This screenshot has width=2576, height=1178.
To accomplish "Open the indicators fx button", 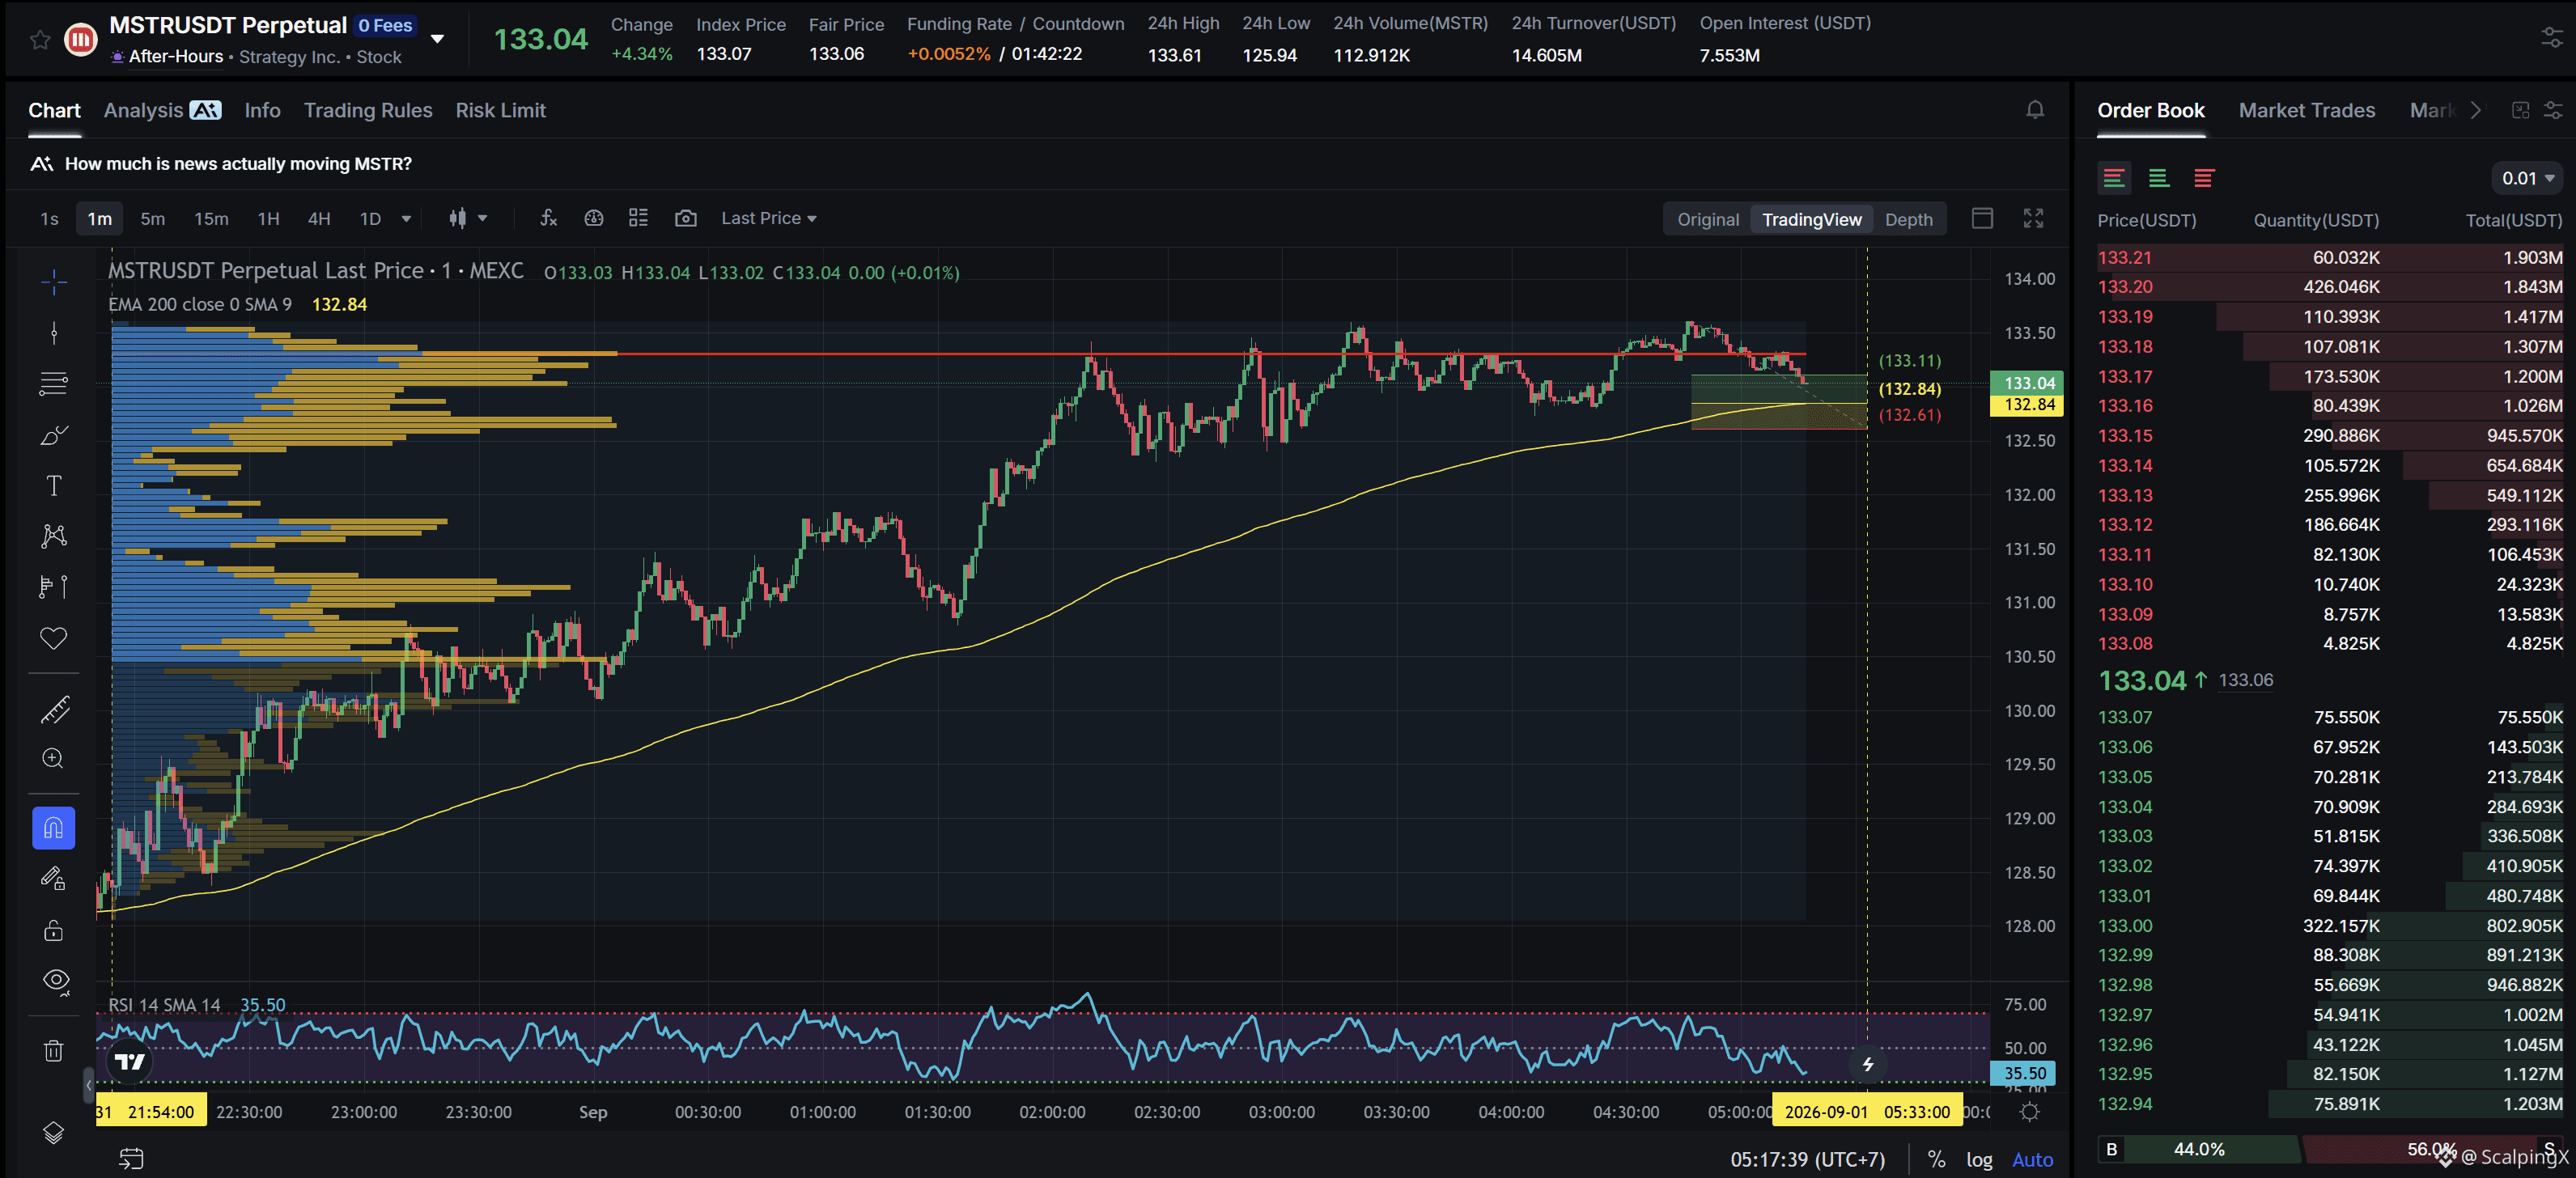I will coord(548,218).
